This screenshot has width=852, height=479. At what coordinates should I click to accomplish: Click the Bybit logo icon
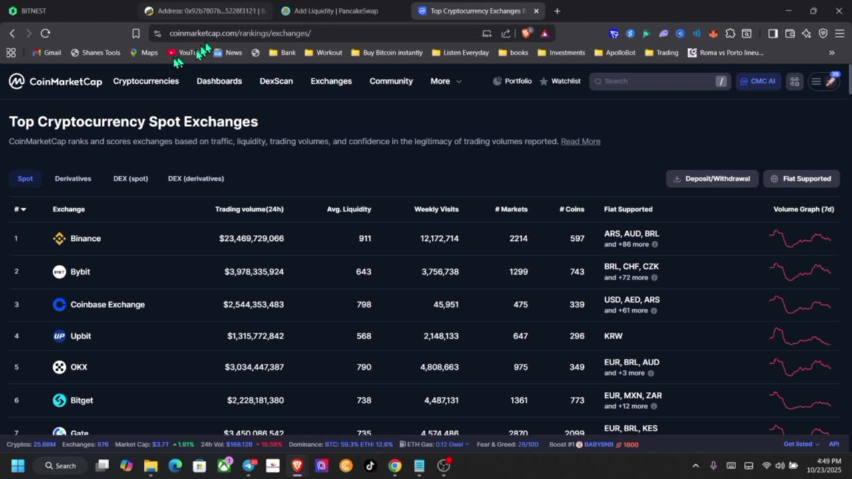59,271
